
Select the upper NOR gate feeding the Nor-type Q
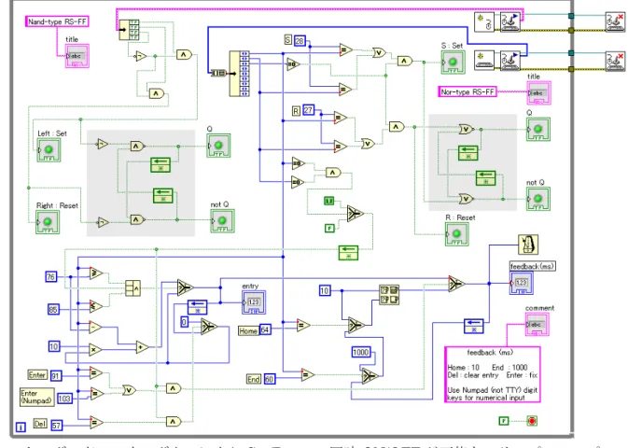tap(467, 129)
